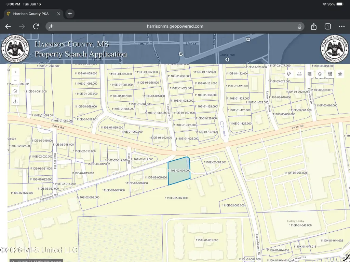Open the basemap gallery grid
The width and height of the screenshot is (350, 262).
pos(330,74)
